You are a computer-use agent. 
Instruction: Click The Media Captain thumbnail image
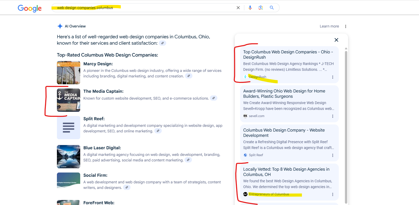(69, 100)
